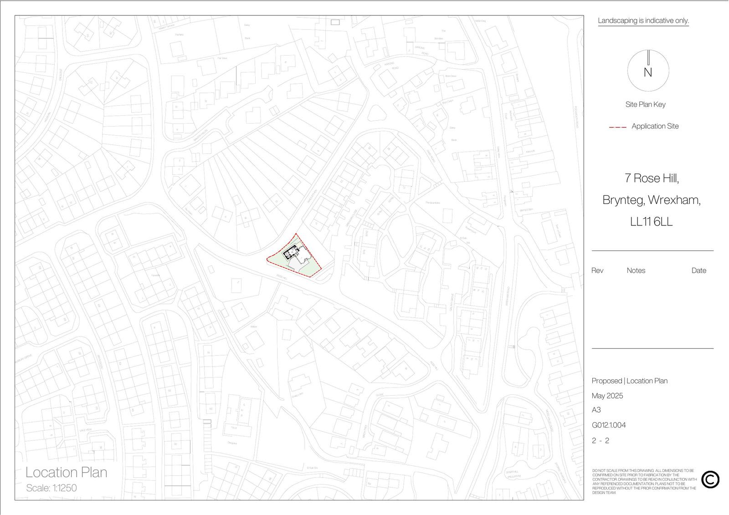Viewport: 729px width, 515px height.
Task: Select the "Application Site" legend label
Action: [x=655, y=126]
